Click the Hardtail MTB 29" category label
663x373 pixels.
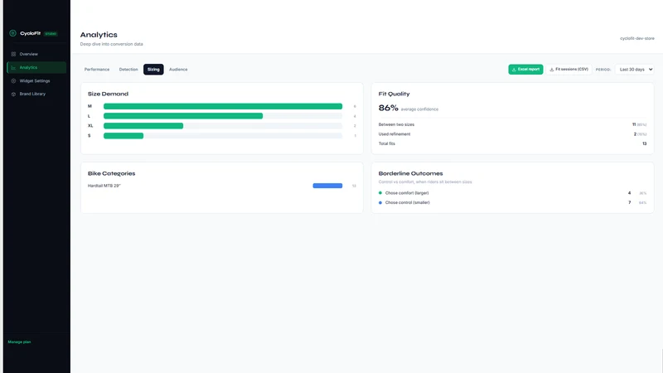[x=104, y=186]
